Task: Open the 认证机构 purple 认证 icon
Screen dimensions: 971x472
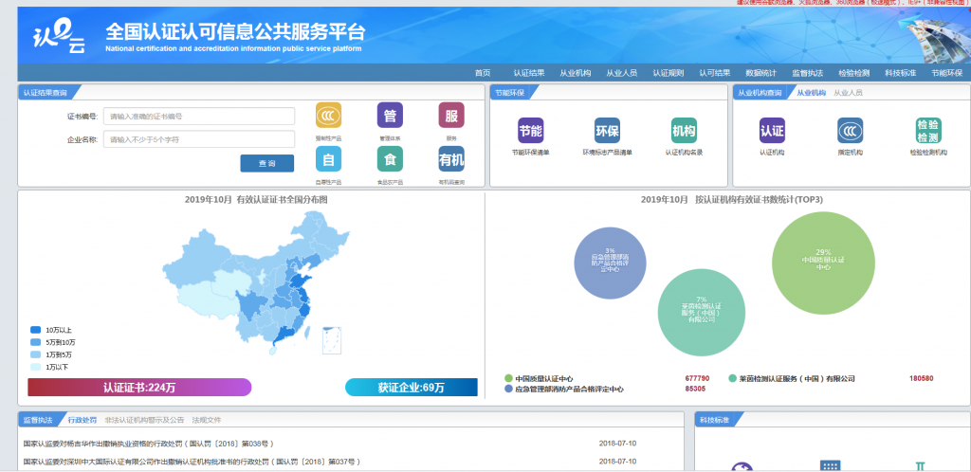Action: 772,131
